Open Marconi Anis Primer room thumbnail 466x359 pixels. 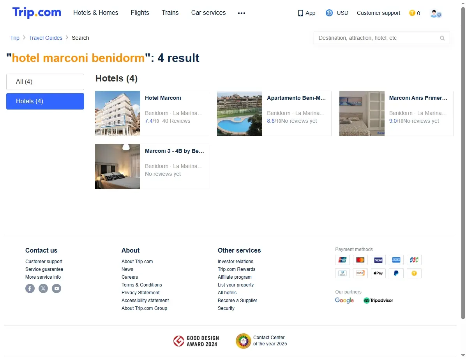pyautogui.click(x=362, y=113)
